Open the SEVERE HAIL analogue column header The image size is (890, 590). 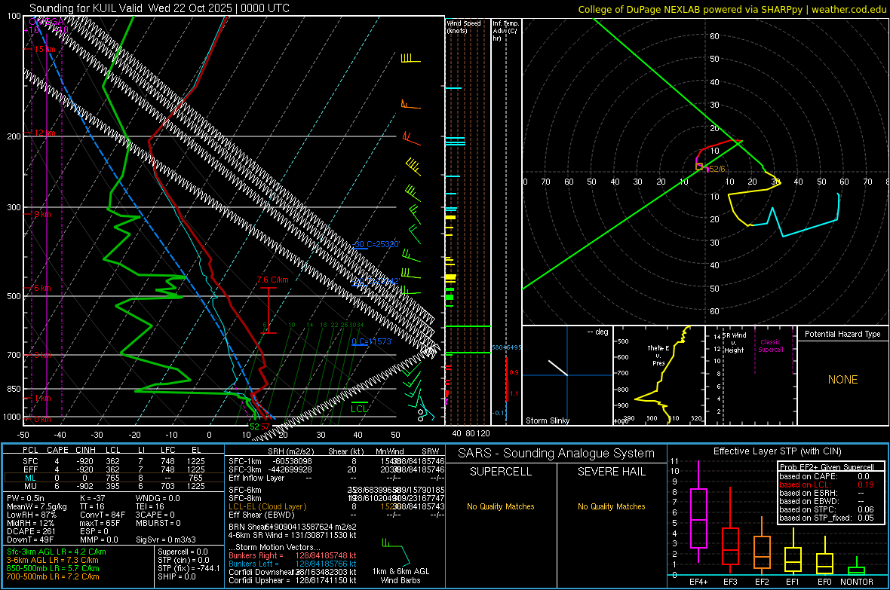pyautogui.click(x=611, y=472)
